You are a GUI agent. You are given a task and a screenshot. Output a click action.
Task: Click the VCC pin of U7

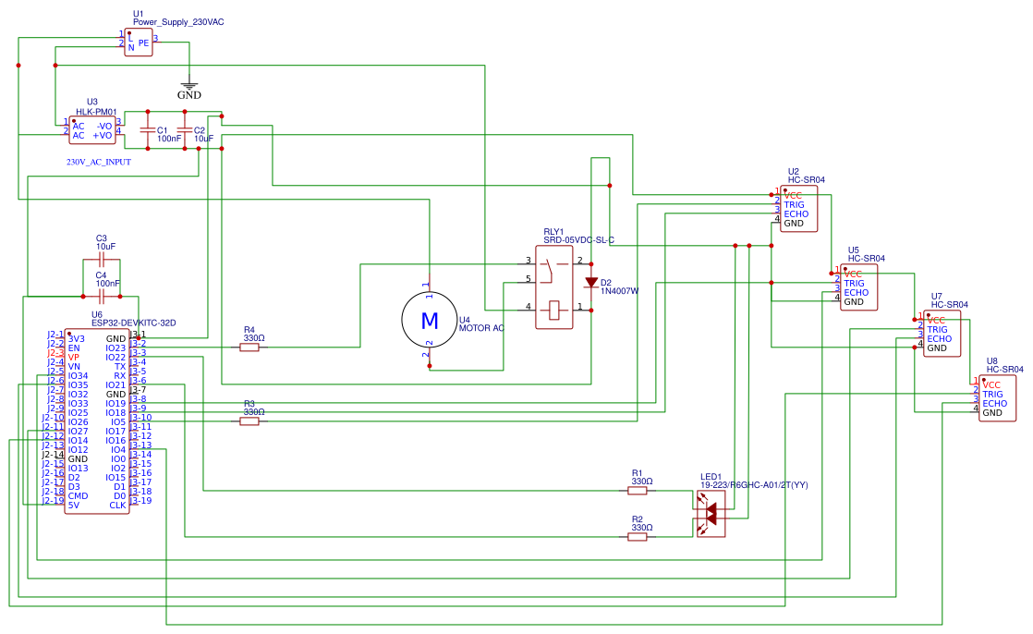click(x=936, y=321)
